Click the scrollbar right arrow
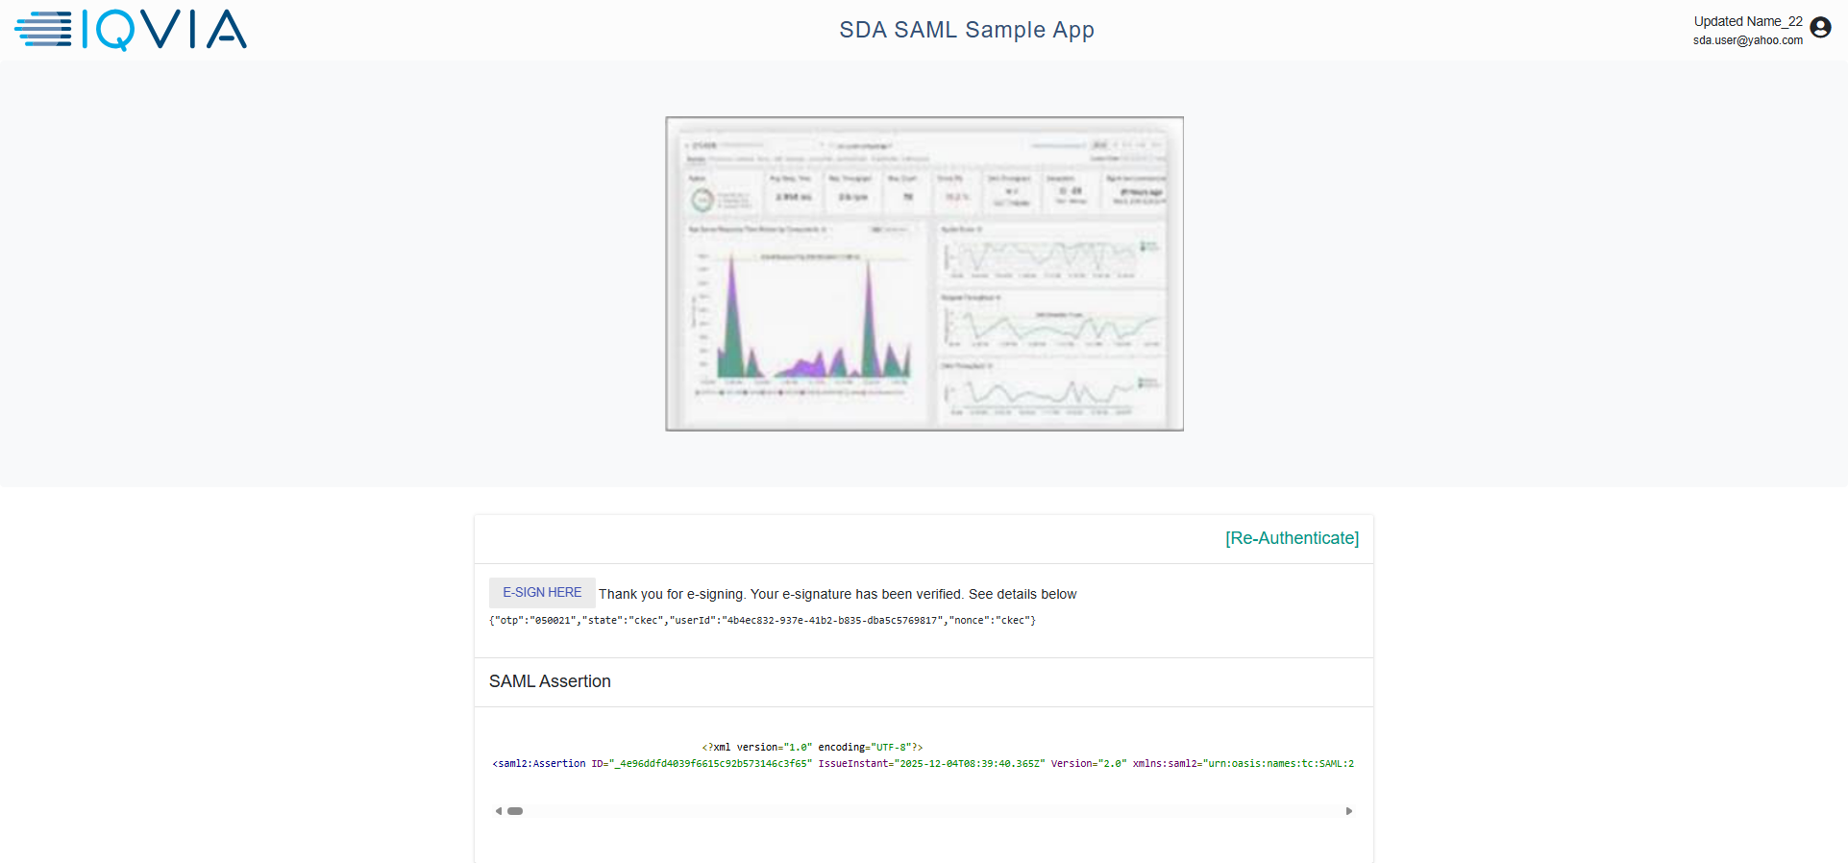 tap(1349, 811)
